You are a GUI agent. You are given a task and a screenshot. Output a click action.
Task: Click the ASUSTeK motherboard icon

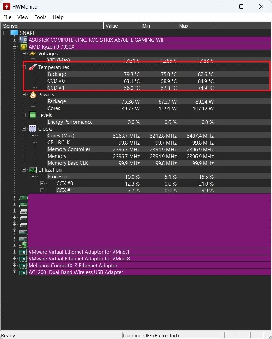coord(23,40)
